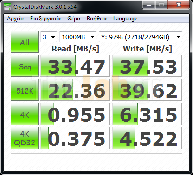Select the 4K read result 0.955
193x175 pixels.
[x=75, y=114]
